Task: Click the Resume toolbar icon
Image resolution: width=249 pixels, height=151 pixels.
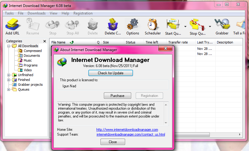Action: 33,24
